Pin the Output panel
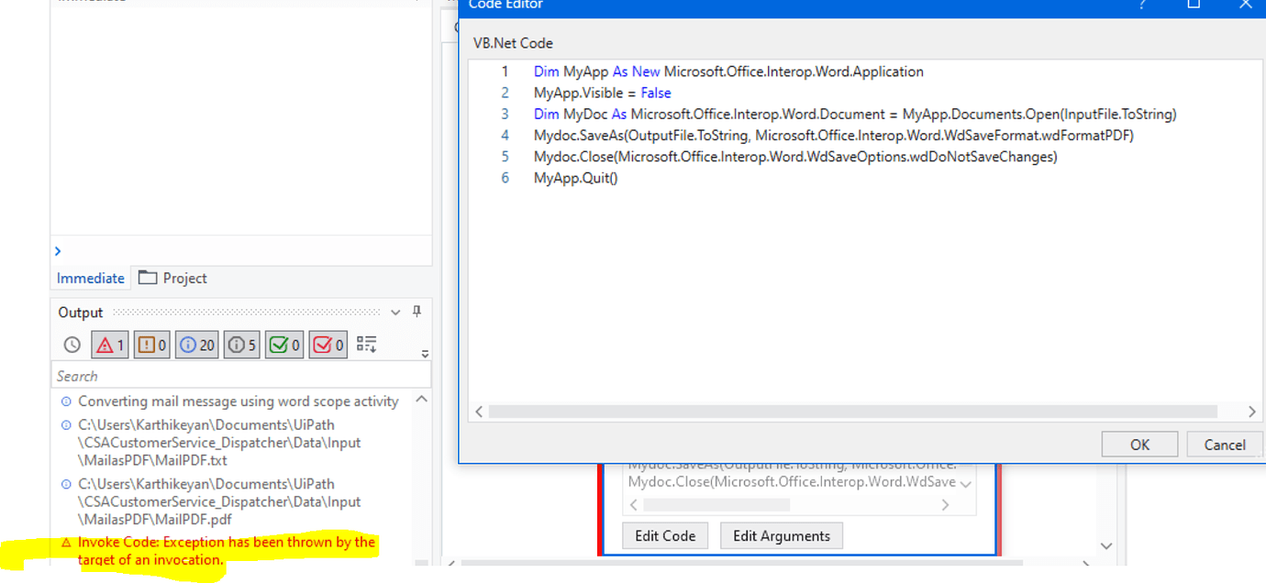1266x583 pixels. [x=416, y=312]
